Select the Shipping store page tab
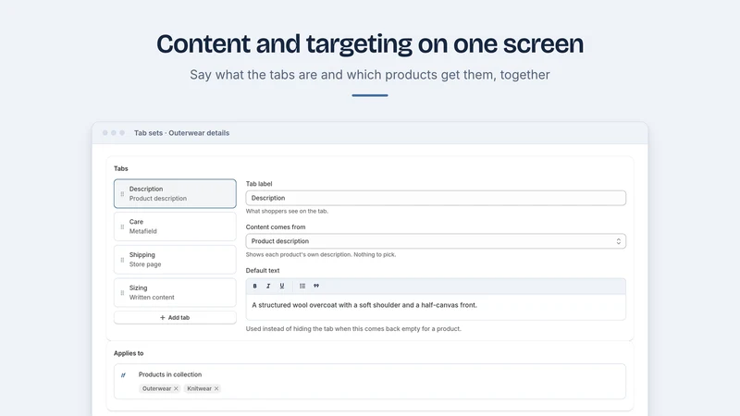This screenshot has width=740, height=416. tap(175, 260)
